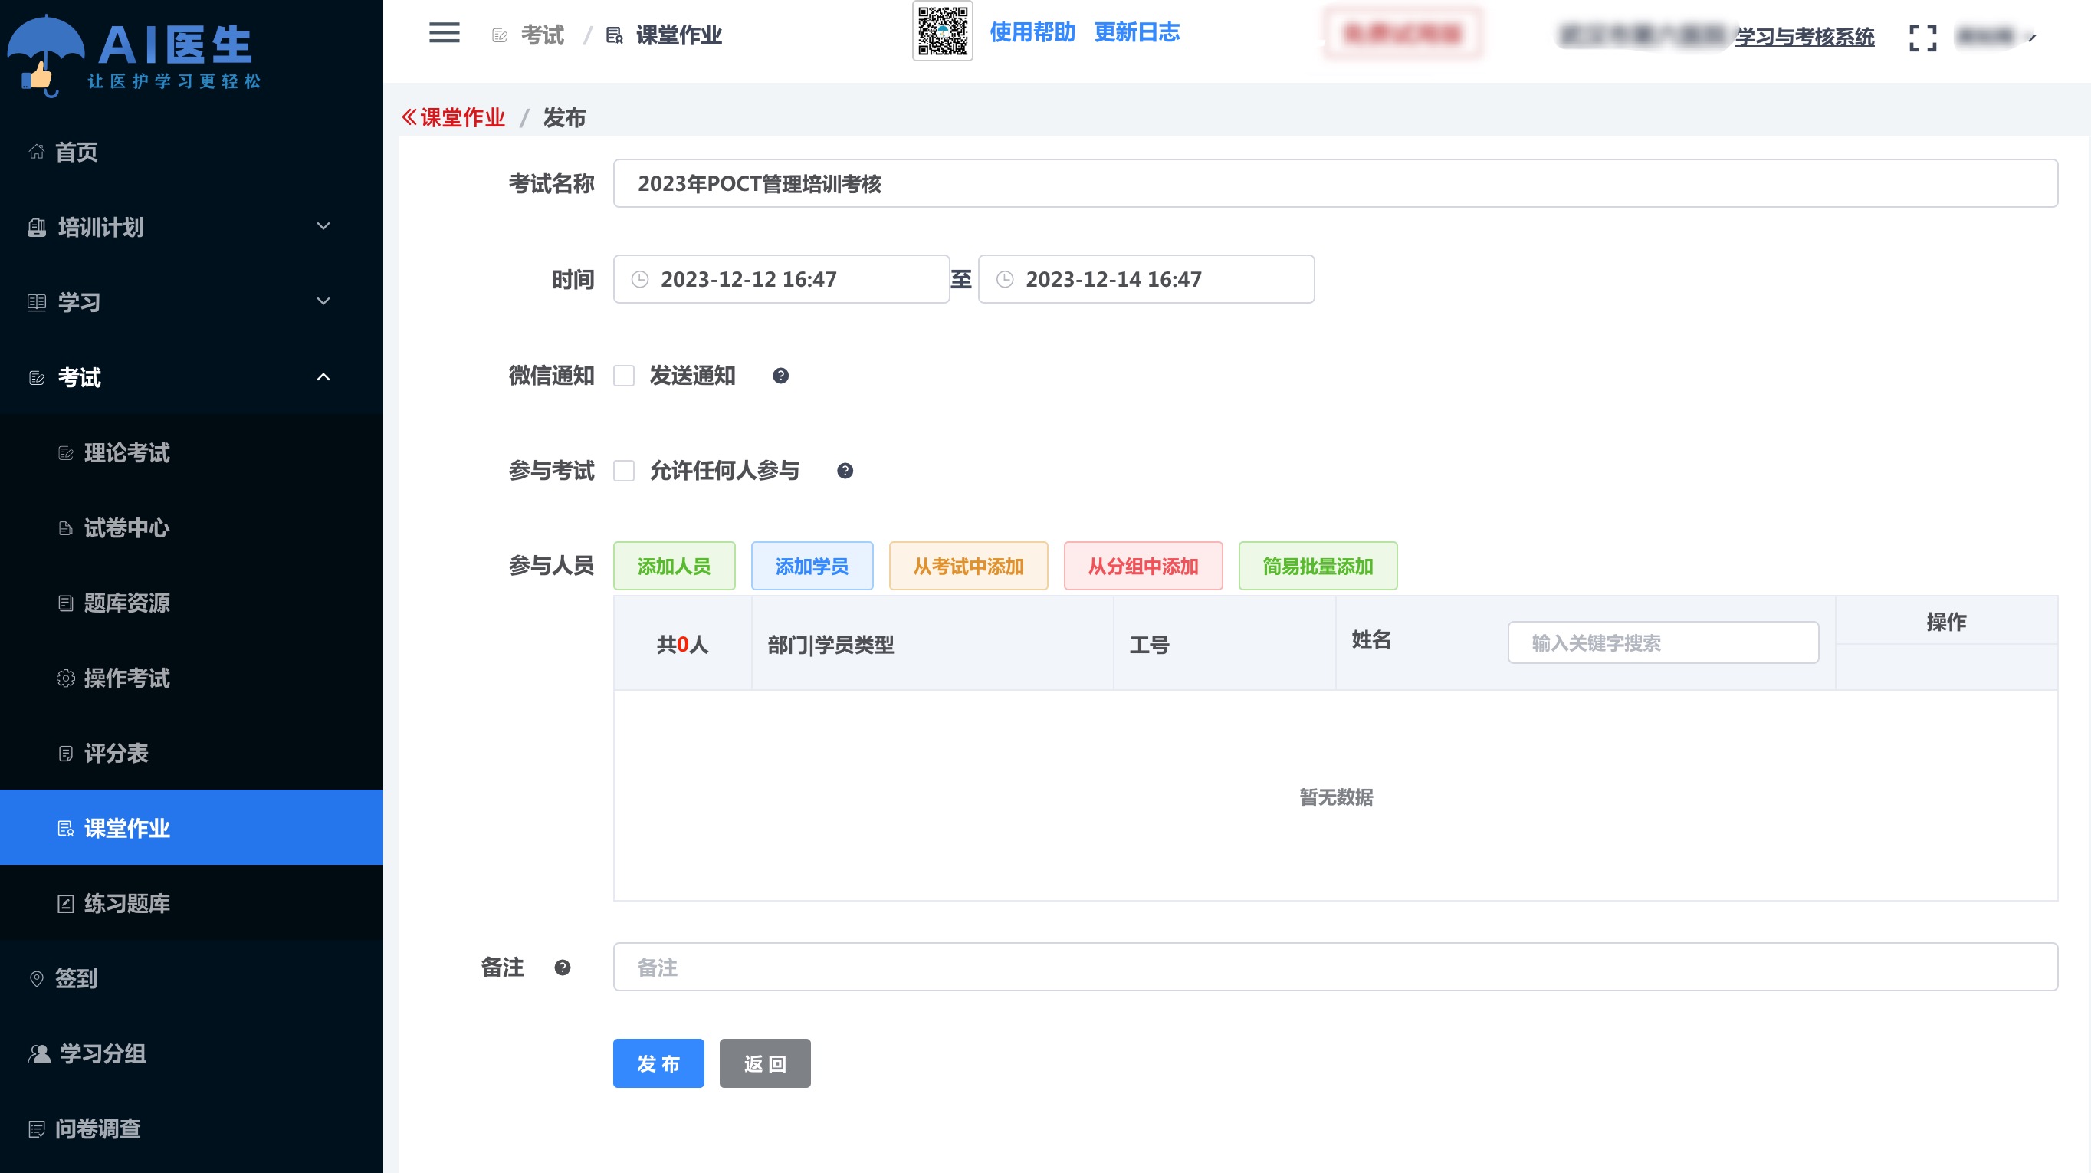Click into the 考试名称 input field

pyautogui.click(x=1335, y=183)
